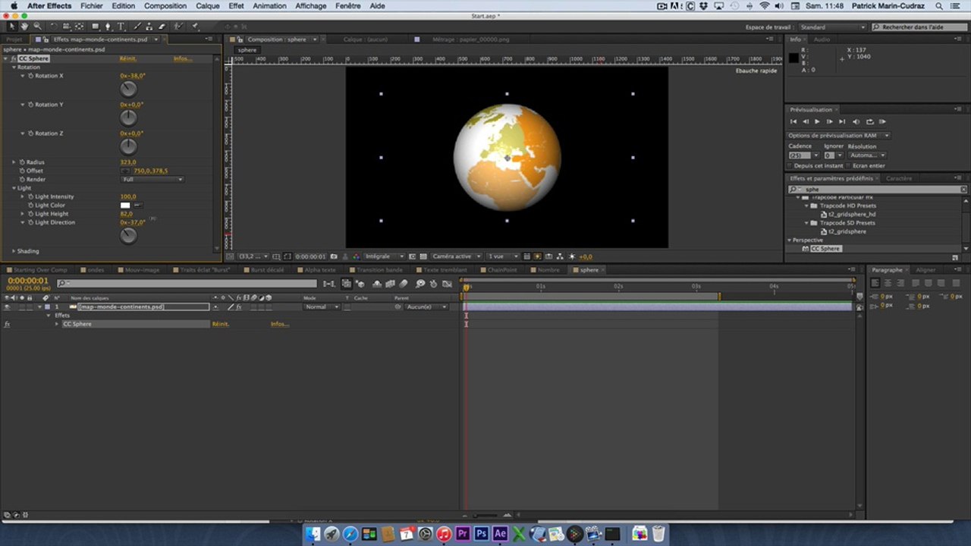
Task: Click Réinit. link for CC Sphere effect
Action: point(127,58)
